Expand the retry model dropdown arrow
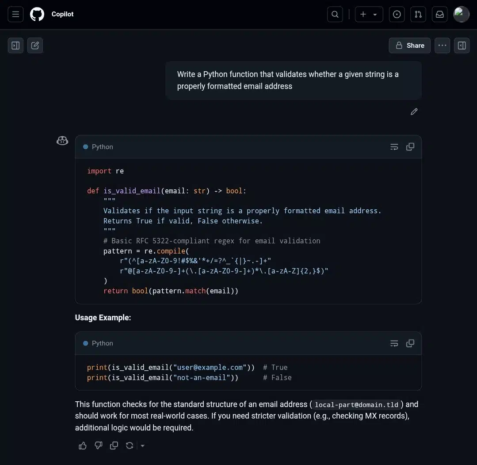Screen dimensions: 477x465 tap(142, 446)
